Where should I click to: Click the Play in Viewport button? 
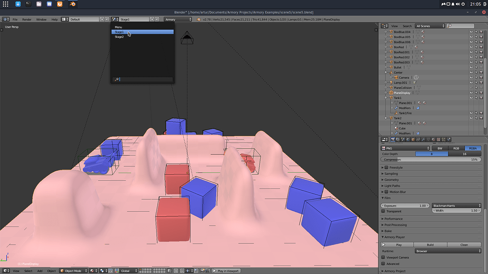coord(225,270)
